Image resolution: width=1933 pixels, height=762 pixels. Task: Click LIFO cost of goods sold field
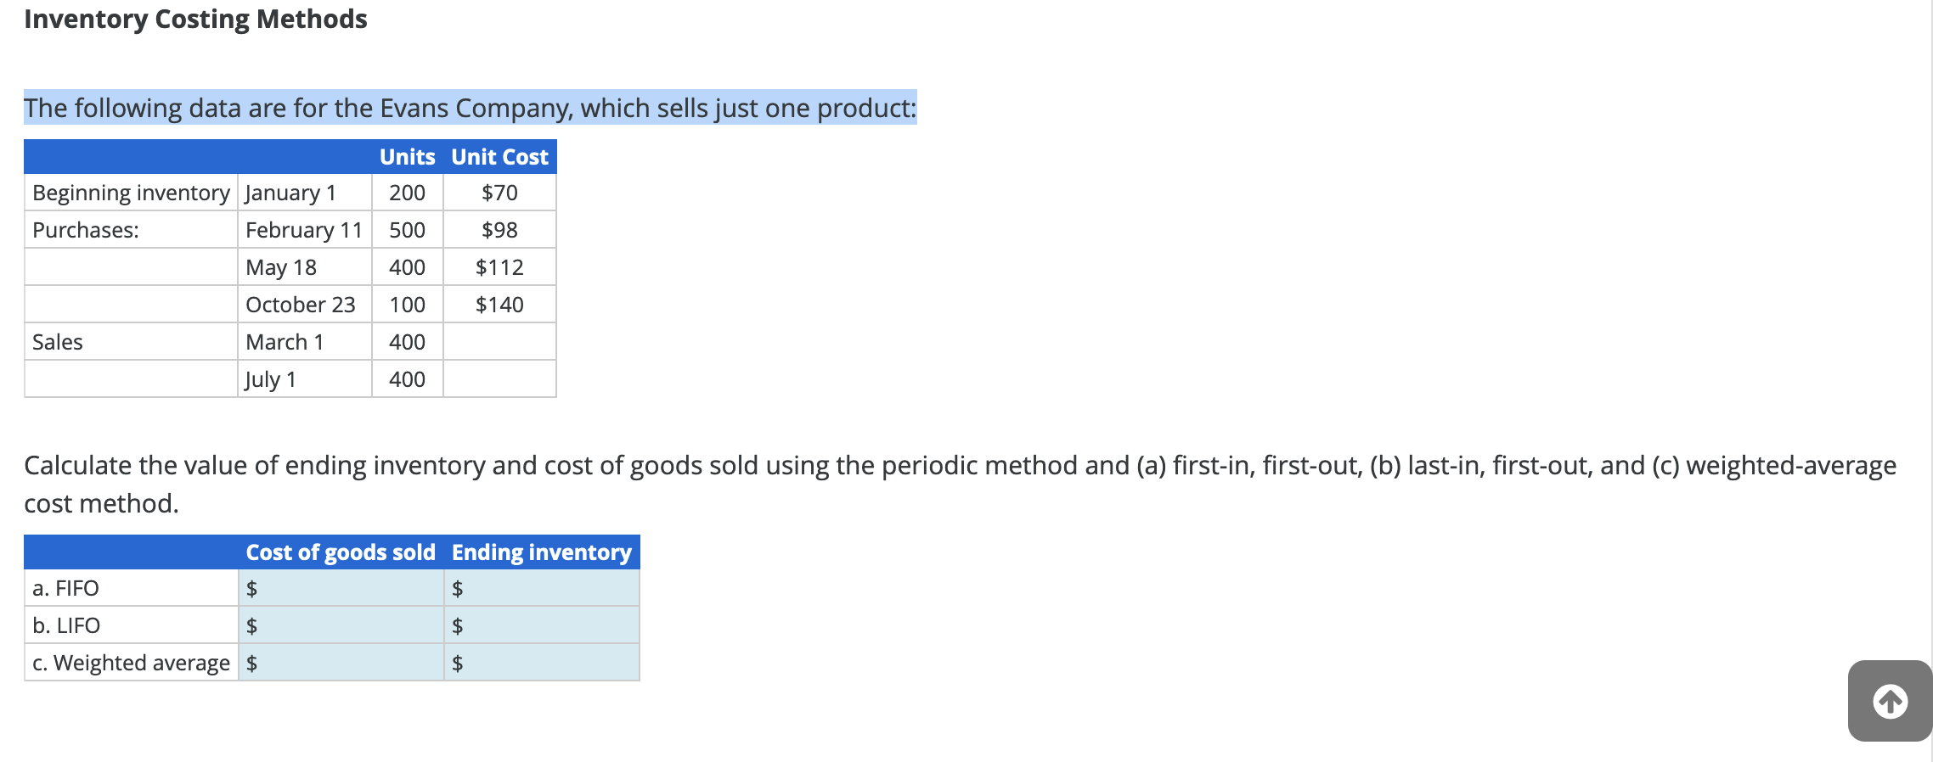[348, 625]
